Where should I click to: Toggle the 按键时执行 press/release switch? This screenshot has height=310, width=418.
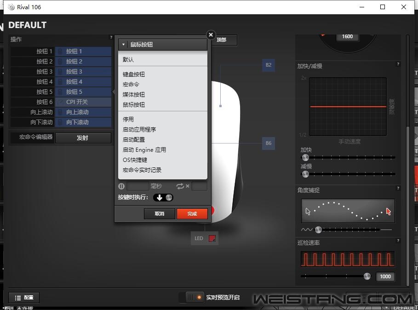164,197
